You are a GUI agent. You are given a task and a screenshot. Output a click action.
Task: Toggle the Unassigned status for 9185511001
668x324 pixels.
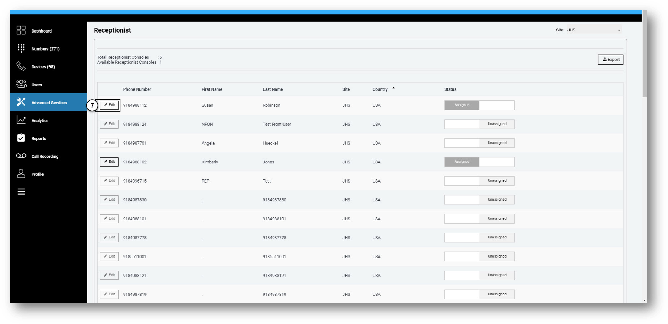coord(479,256)
